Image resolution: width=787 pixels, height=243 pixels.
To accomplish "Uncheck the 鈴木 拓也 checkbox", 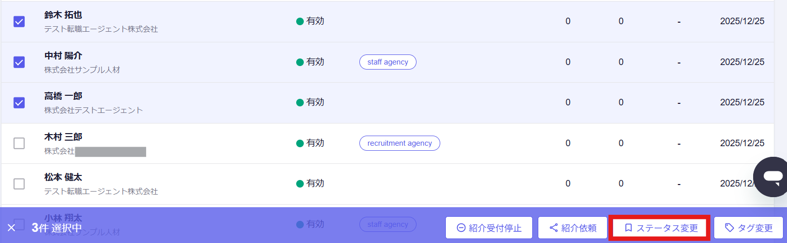I will pyautogui.click(x=19, y=22).
